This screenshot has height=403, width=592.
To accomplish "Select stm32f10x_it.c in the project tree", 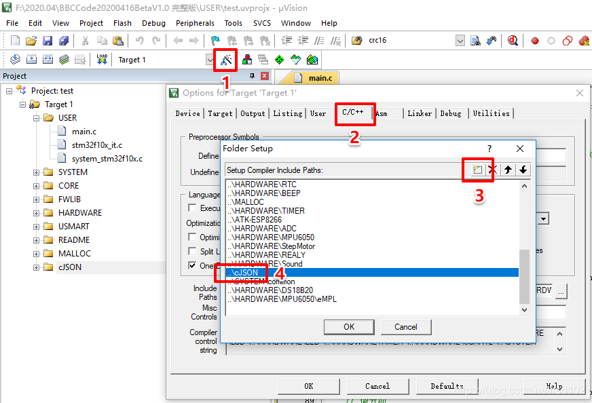I will (96, 145).
